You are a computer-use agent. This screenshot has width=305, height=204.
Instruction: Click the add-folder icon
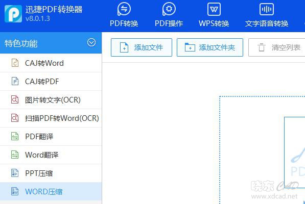190,47
